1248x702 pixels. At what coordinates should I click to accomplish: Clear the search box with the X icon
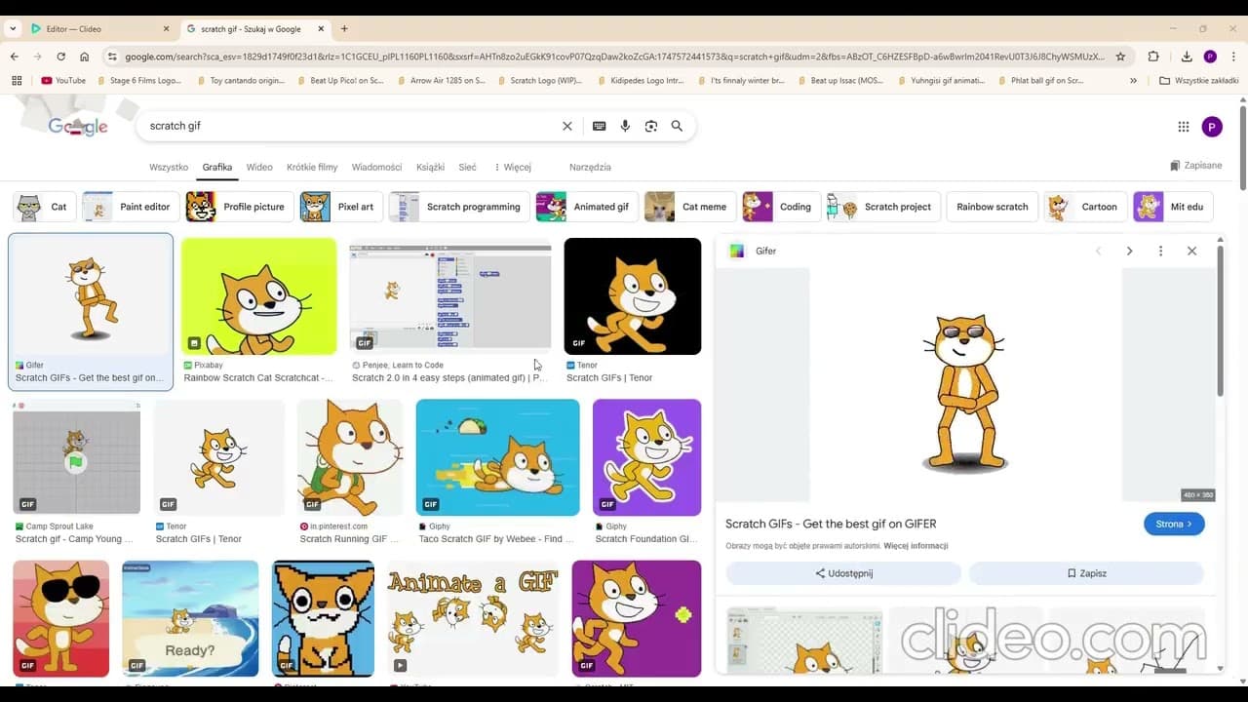[567, 126]
